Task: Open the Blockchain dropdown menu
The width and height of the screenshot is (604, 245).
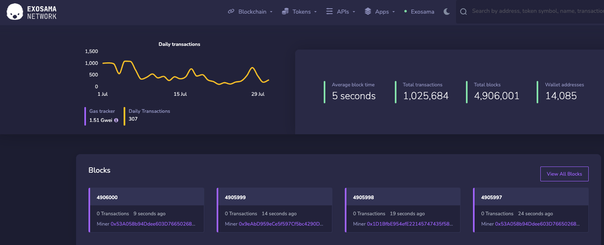Action: [x=250, y=12]
